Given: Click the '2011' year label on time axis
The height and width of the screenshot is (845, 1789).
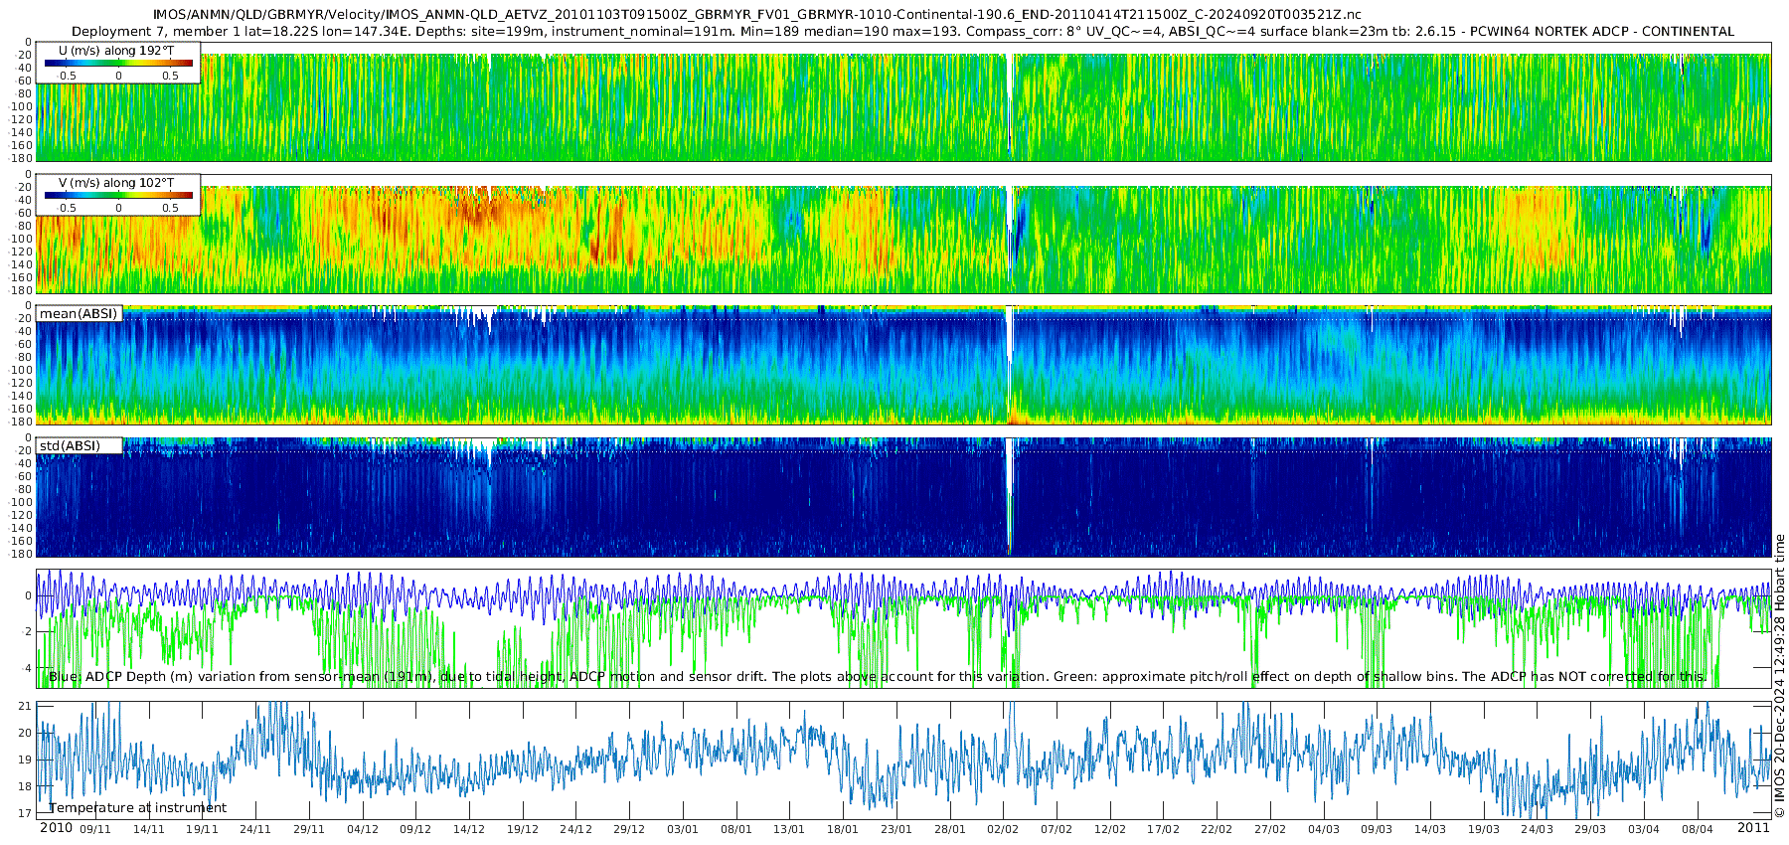Looking at the screenshot, I should (1753, 828).
